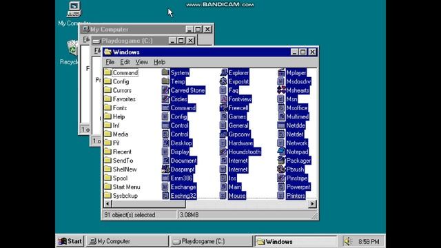The height and width of the screenshot is (248, 441).
Task: Select the "Start Menu" folder name
Action: tap(126, 187)
